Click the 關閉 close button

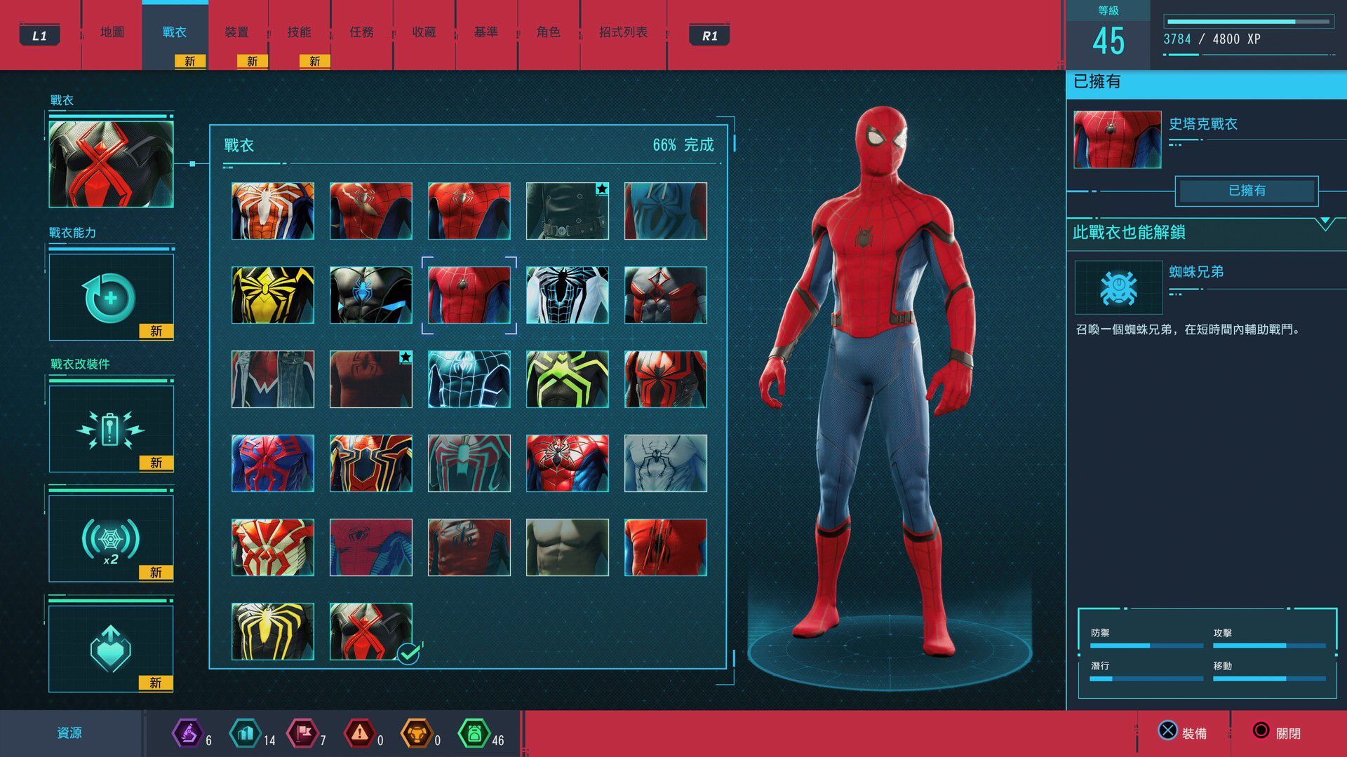pos(1277,732)
